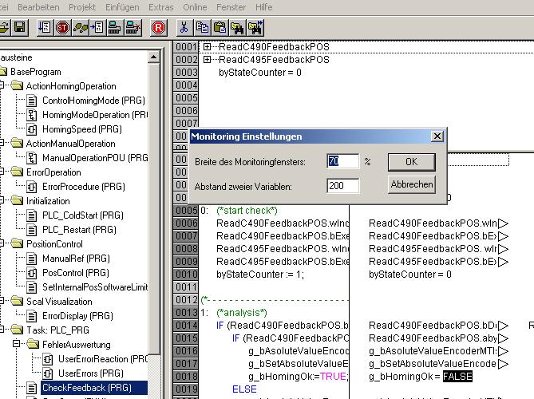Click the Breite des Monitoringfensters input field
The image size is (534, 399).
342,161
